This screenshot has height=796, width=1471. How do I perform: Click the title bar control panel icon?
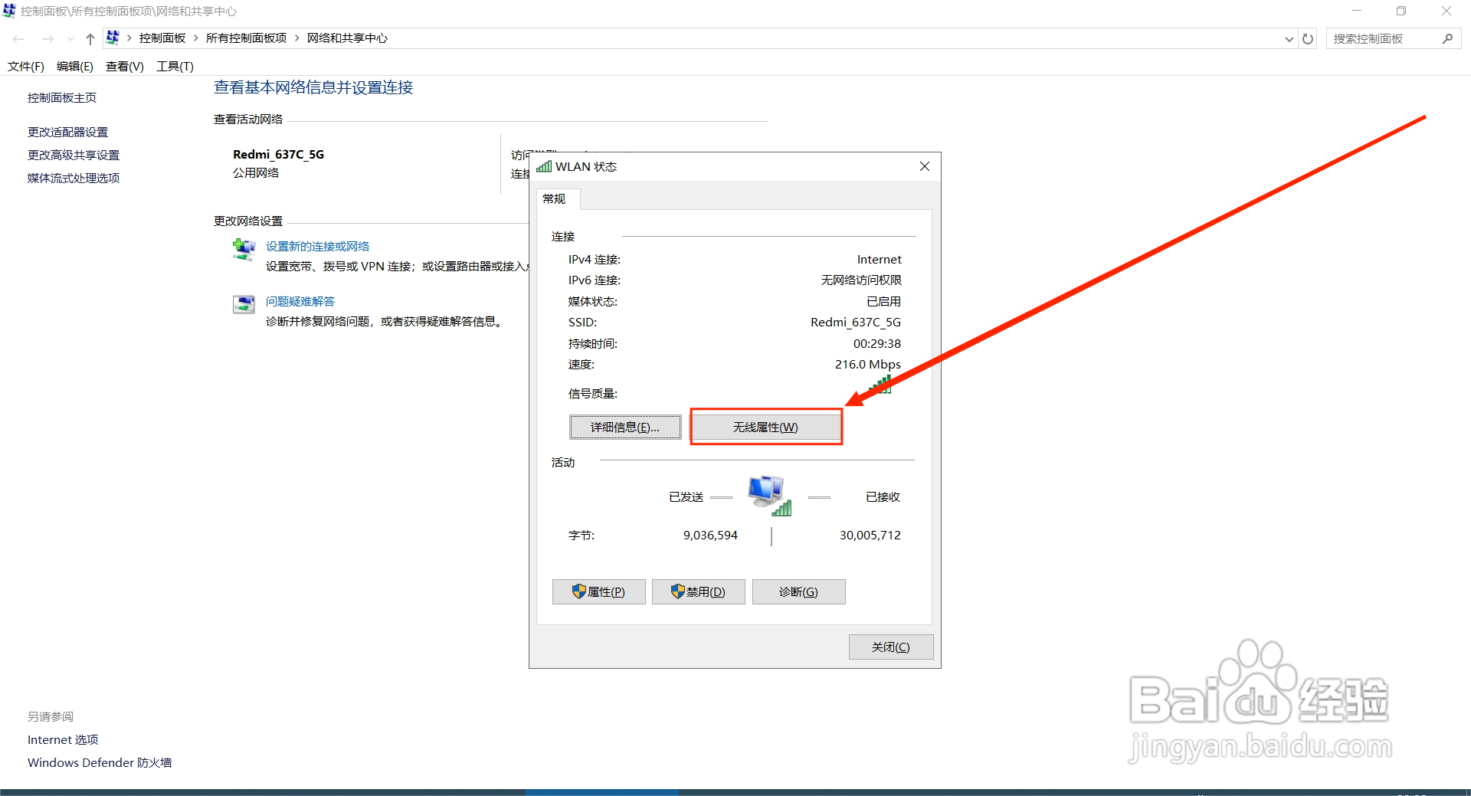click(x=9, y=11)
